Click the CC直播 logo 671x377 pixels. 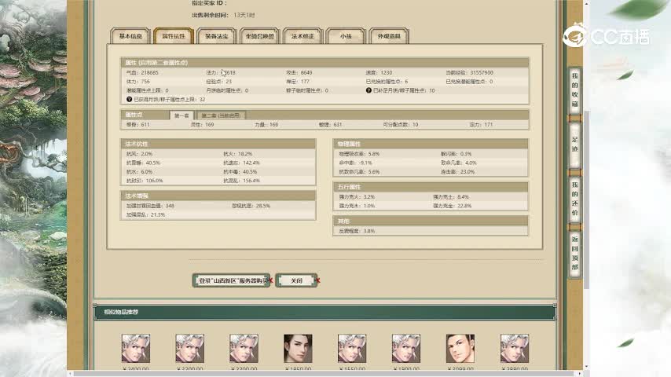(x=607, y=35)
